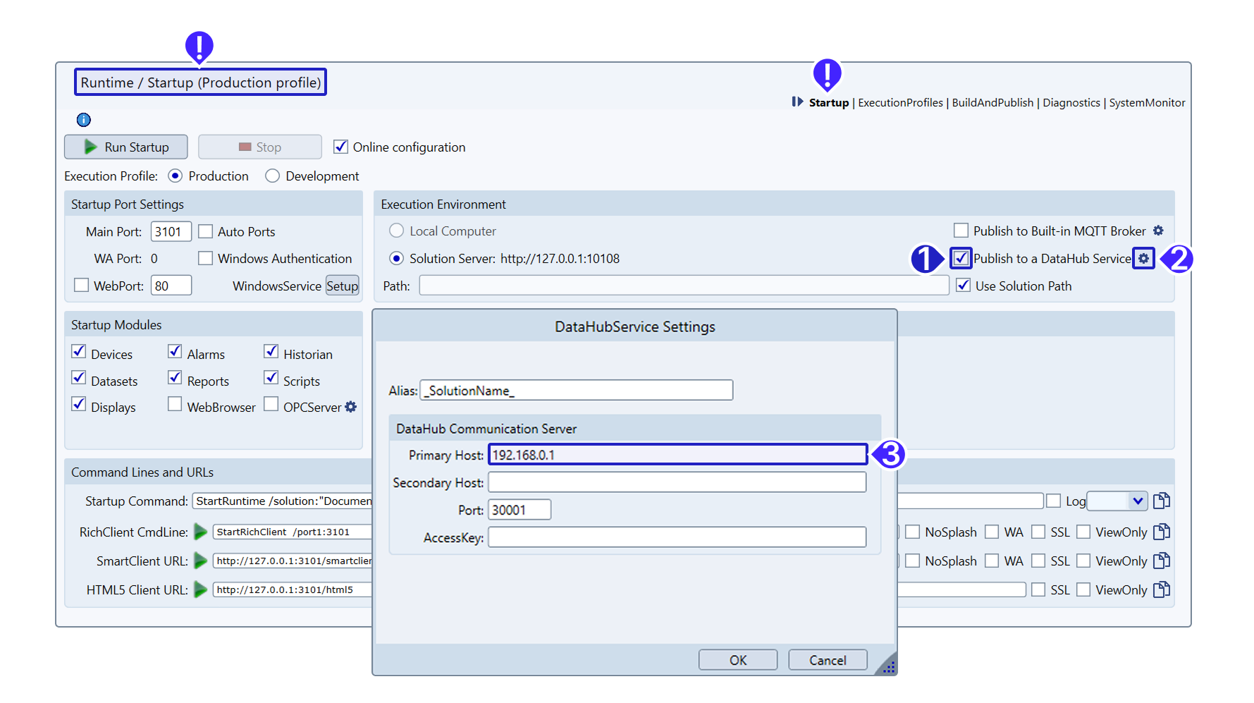Uncheck the Alarms module
The height and width of the screenshot is (703, 1254).
tap(175, 351)
